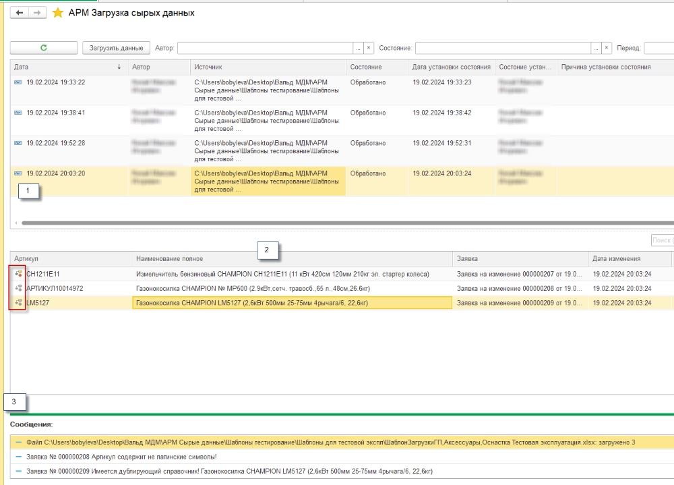674x485 pixels.
Task: Select the row dated 19.02.2024 19:52:28
Action: 342,151
